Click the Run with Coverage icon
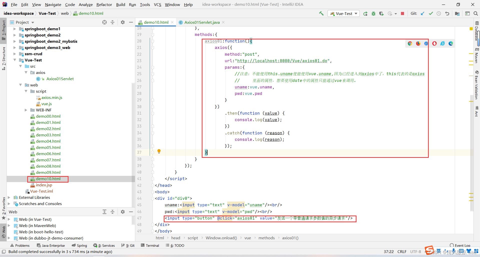The height and width of the screenshot is (257, 480). (x=381, y=13)
